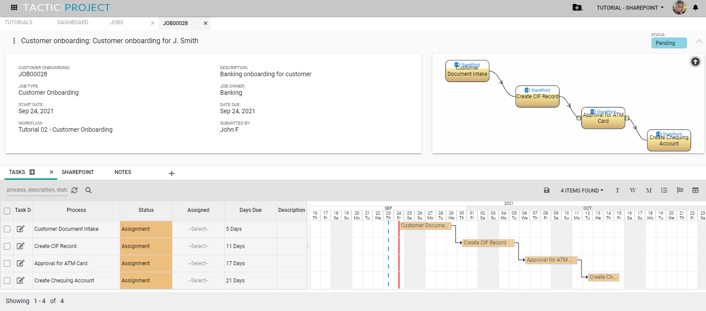The height and width of the screenshot is (311, 706).
Task: Click the 17 Days due cell
Action: point(250,263)
